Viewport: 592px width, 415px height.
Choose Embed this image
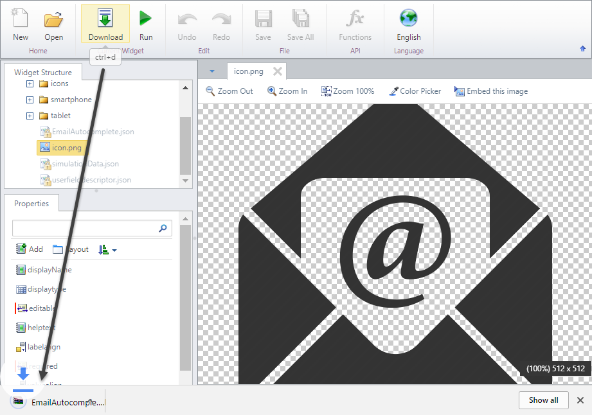pyautogui.click(x=491, y=91)
